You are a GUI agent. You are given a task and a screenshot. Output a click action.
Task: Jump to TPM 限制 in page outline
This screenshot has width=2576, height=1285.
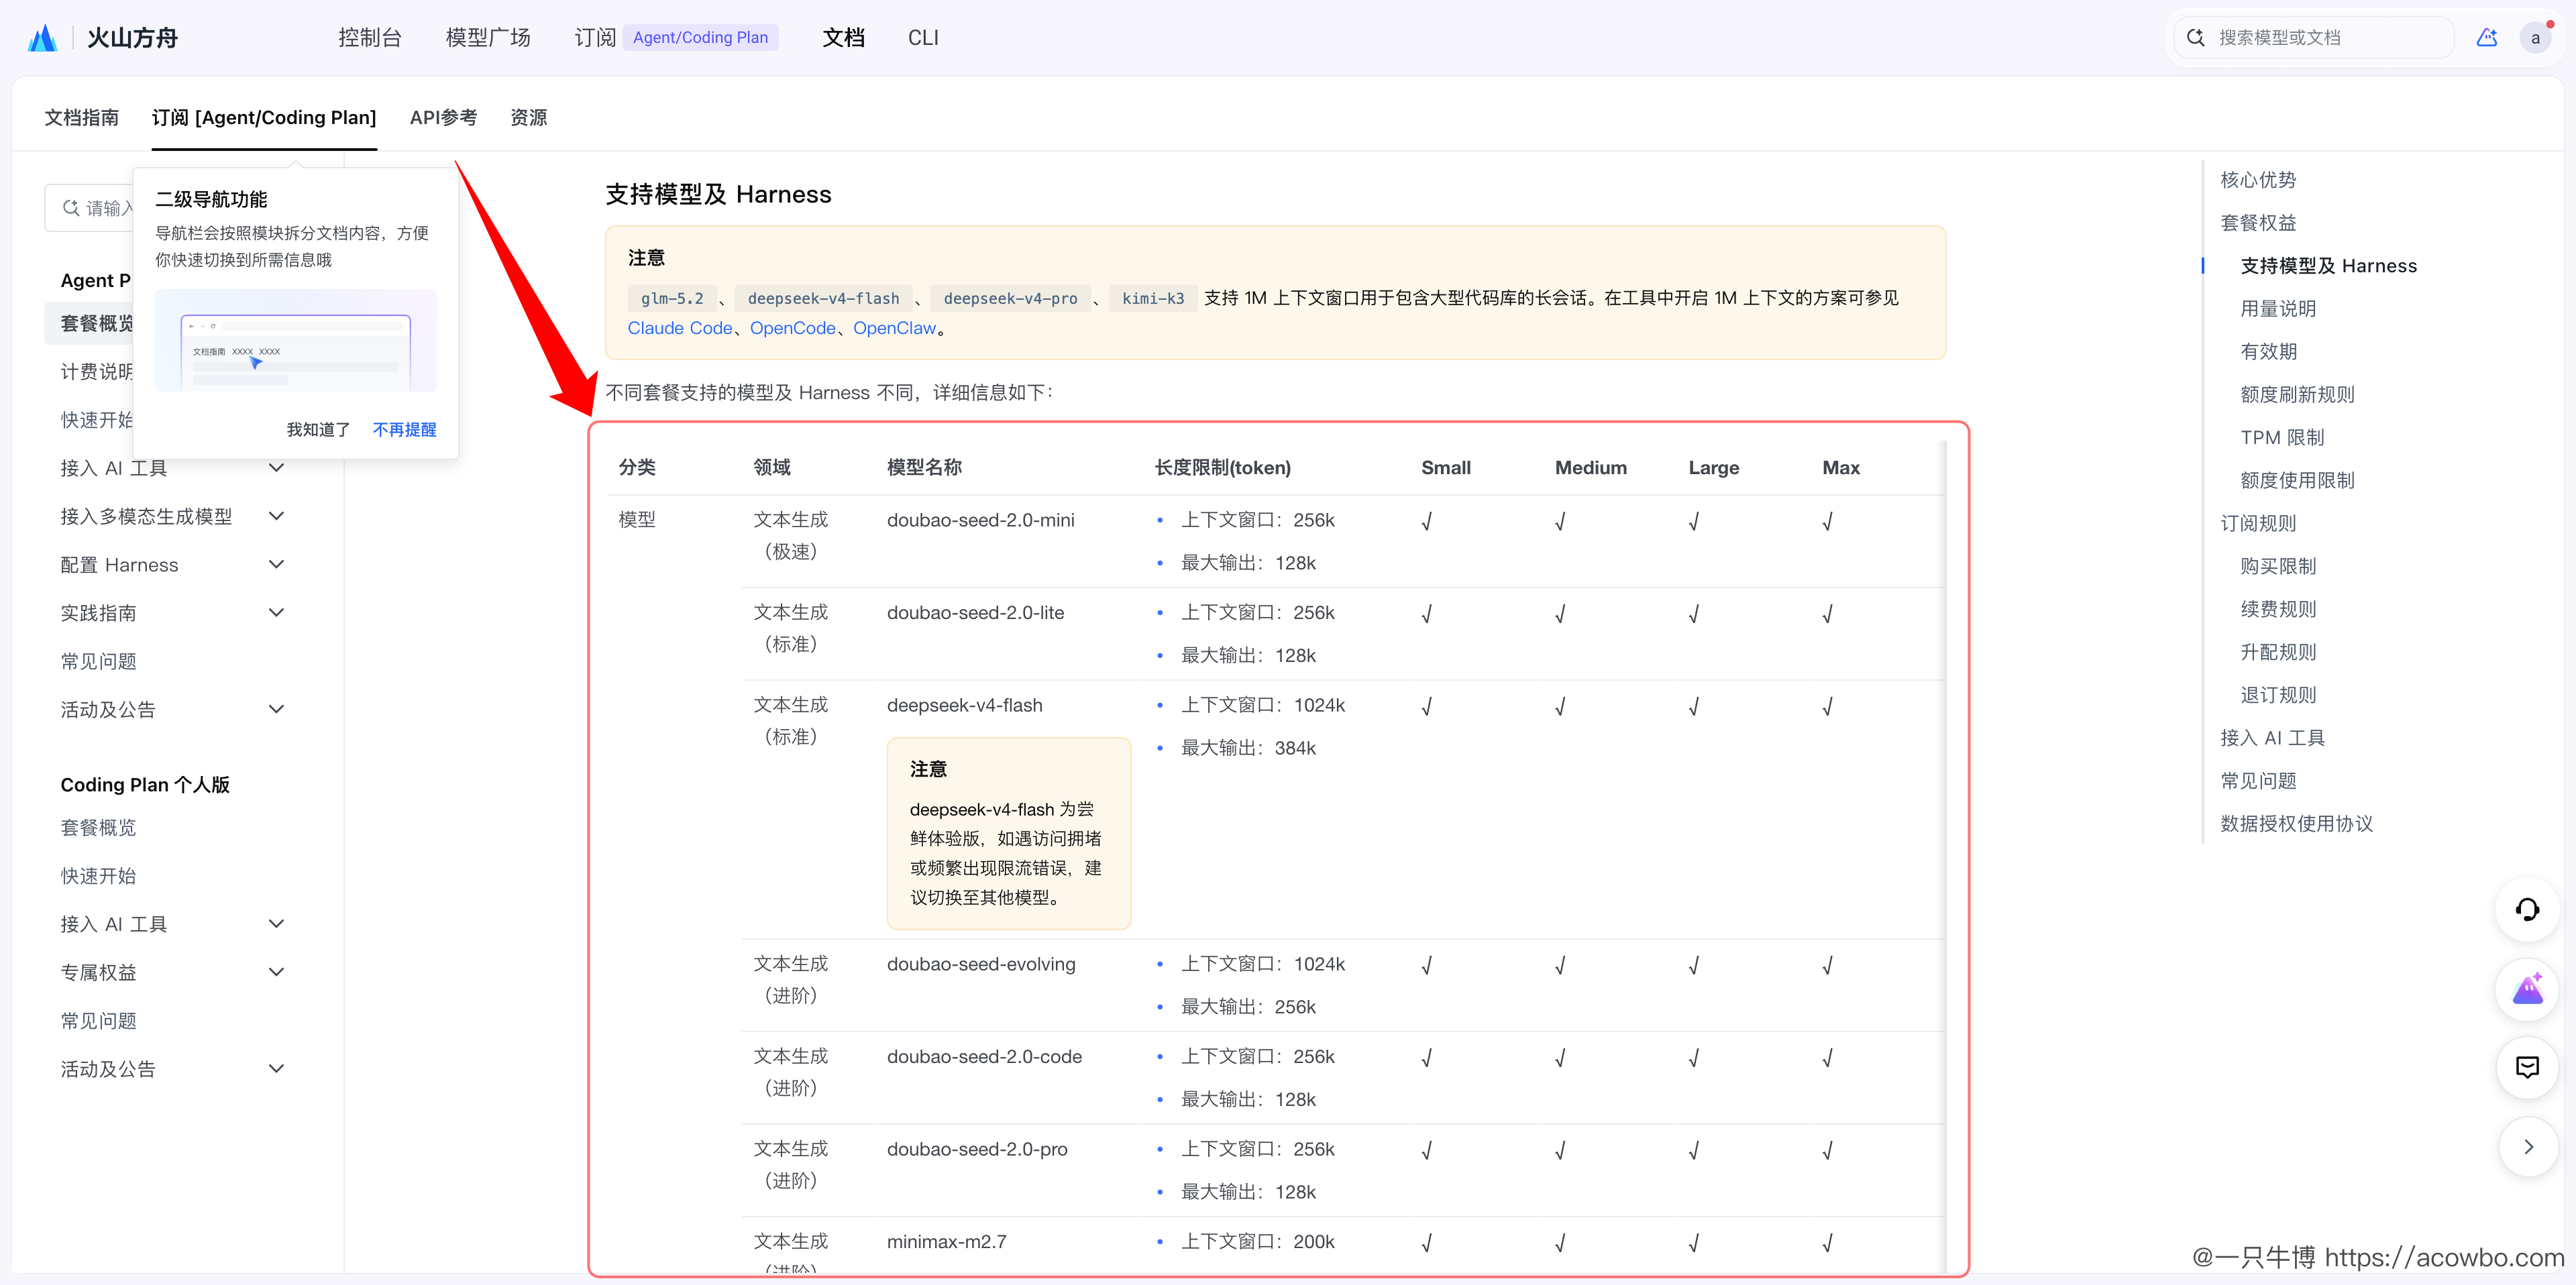(2282, 438)
